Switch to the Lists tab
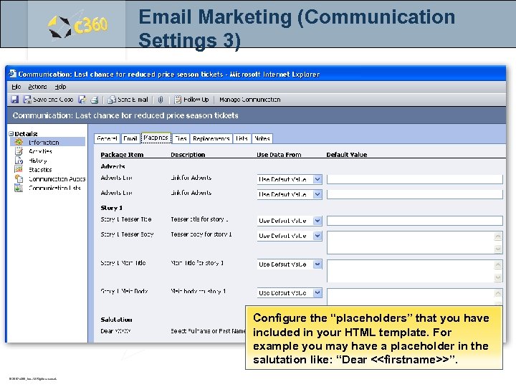 click(x=242, y=138)
